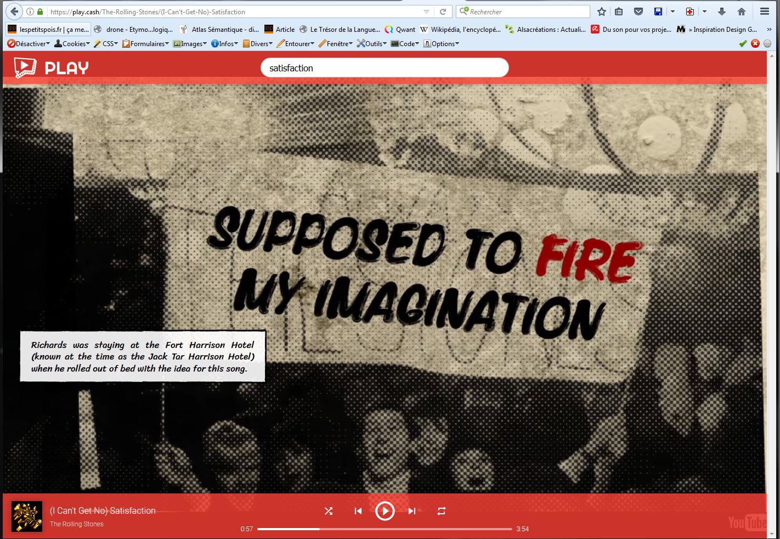Go to the browser home page
This screenshot has width=780, height=539.
coord(742,12)
